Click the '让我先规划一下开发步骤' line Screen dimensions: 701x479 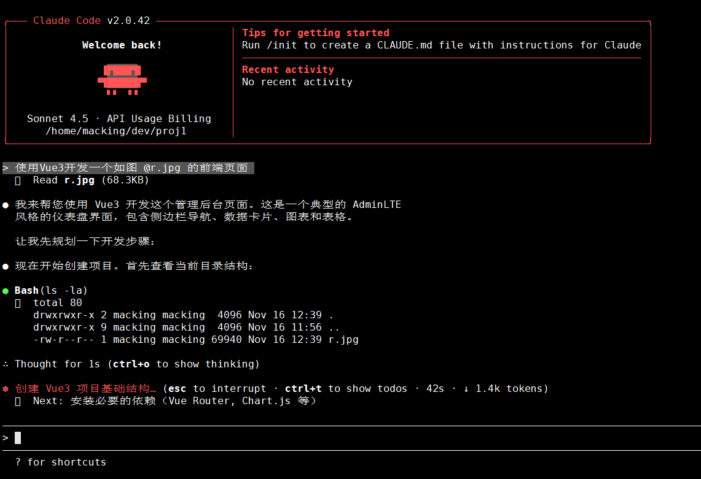pos(85,242)
